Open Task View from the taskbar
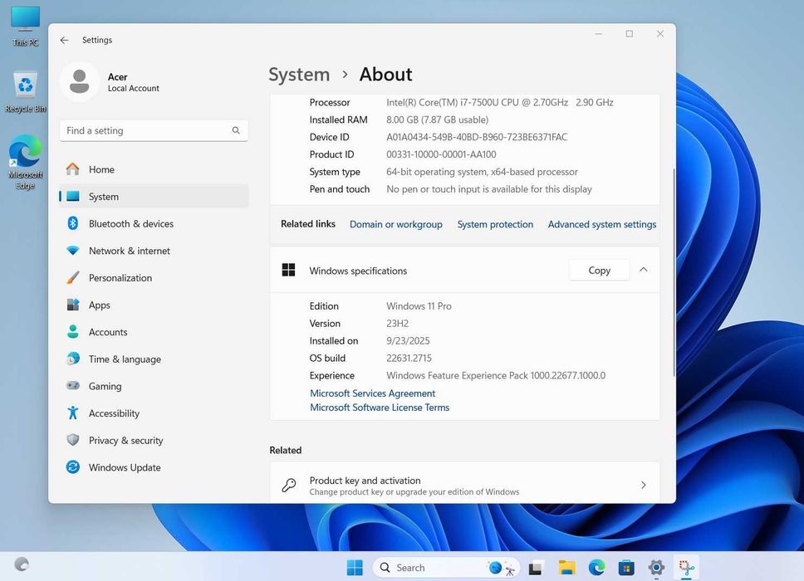 click(536, 568)
